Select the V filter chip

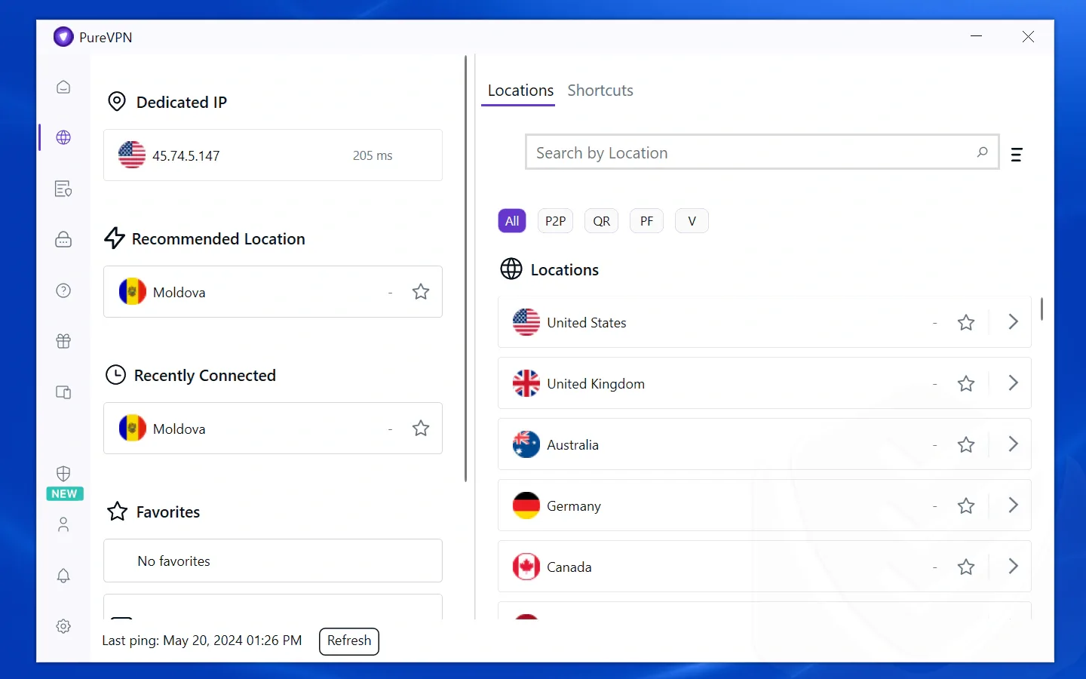(692, 221)
